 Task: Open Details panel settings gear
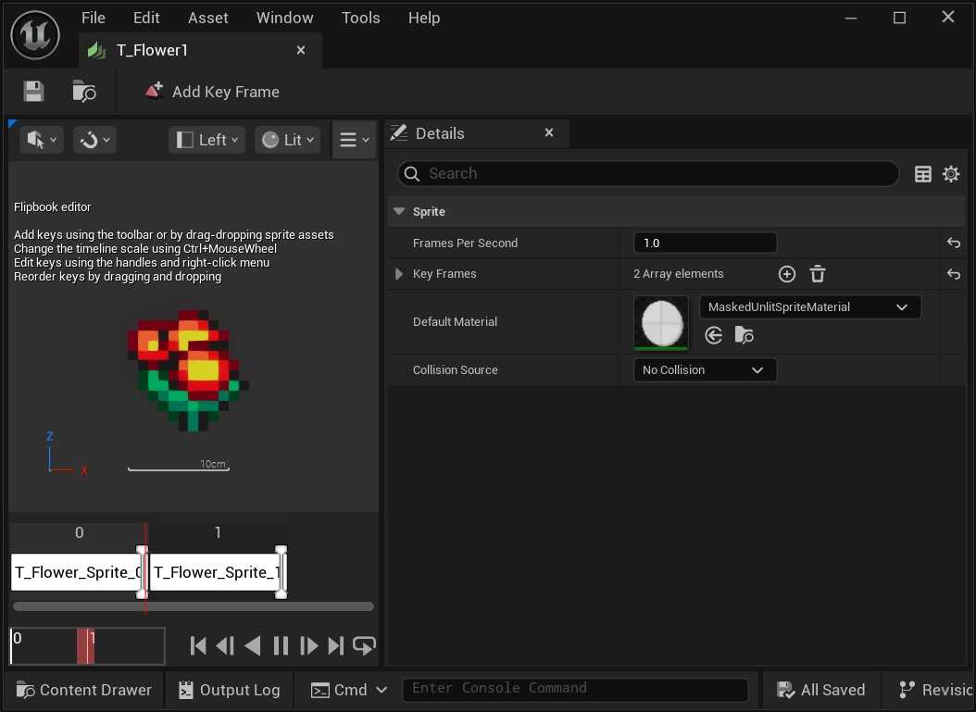click(x=951, y=174)
